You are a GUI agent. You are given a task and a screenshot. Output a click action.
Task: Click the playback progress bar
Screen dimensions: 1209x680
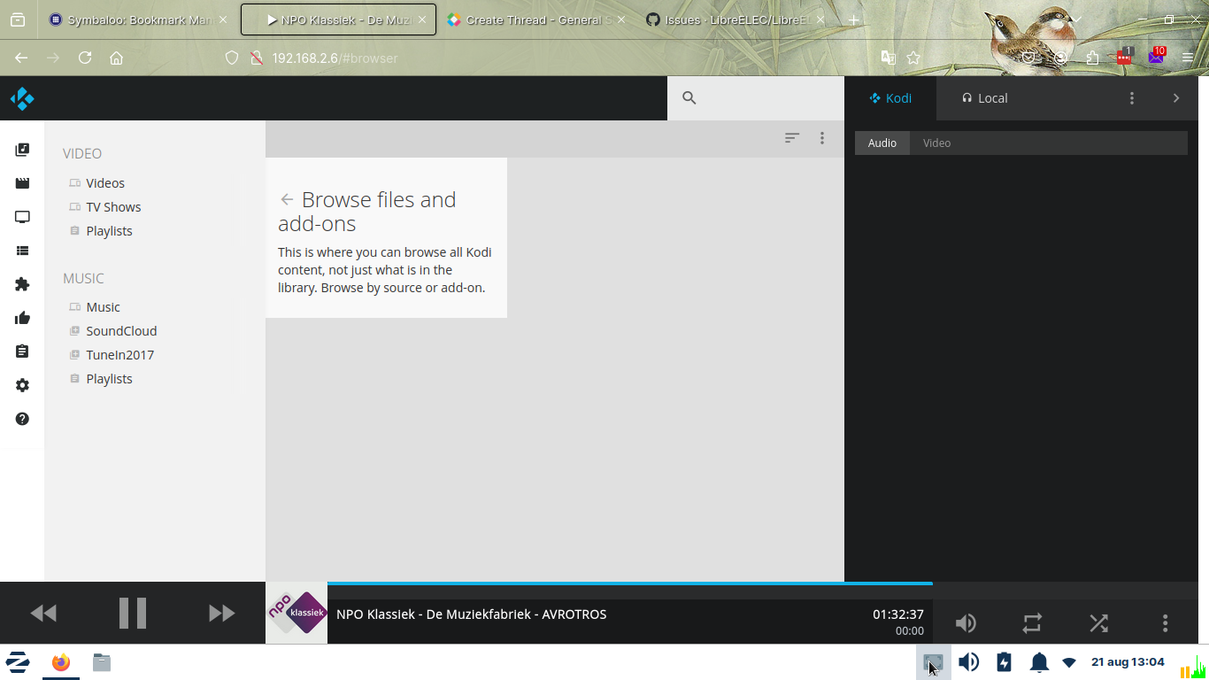(x=628, y=583)
